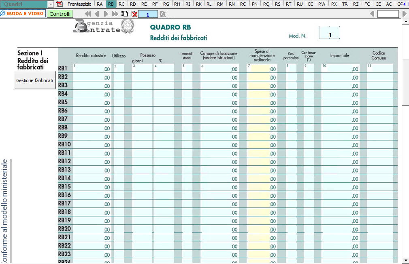Click RB1 Possesso percentage field
Image resolution: width=409 pixels, height=264 pixels.
coord(164,68)
